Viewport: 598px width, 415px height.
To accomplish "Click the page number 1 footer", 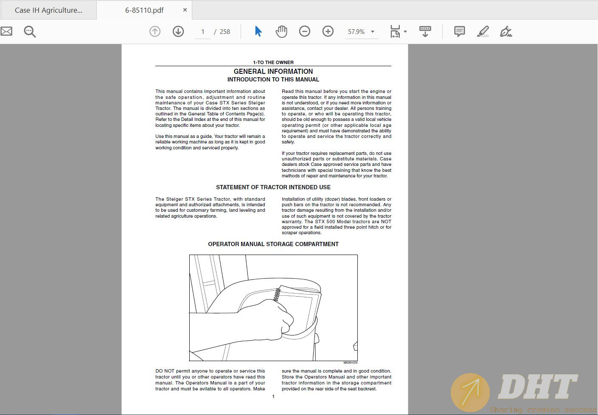I will (273, 396).
